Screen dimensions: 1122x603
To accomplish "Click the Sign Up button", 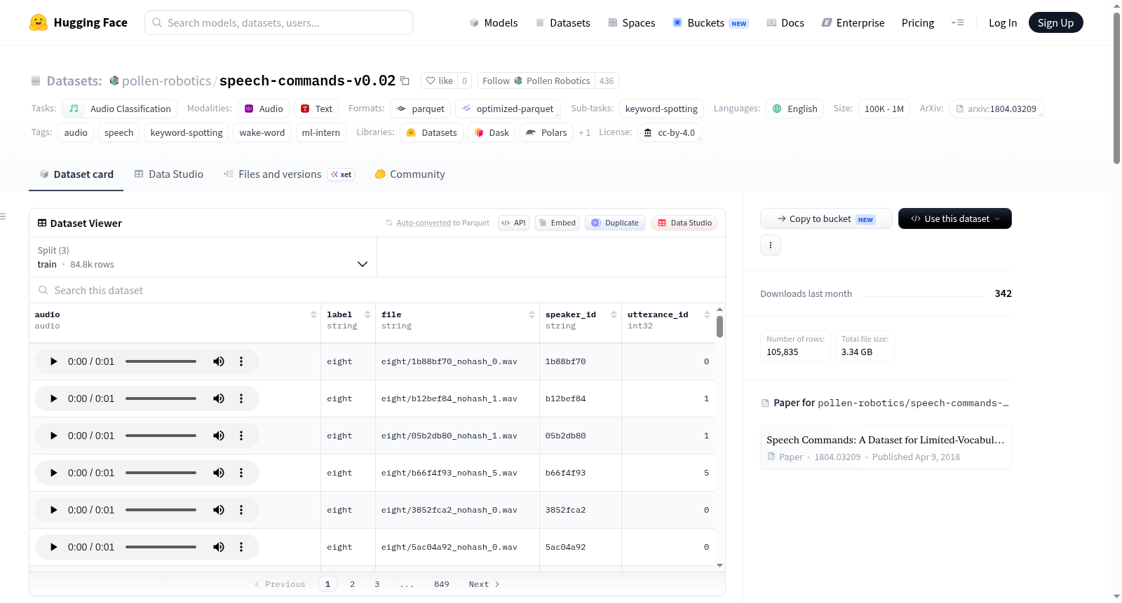I will click(x=1055, y=22).
